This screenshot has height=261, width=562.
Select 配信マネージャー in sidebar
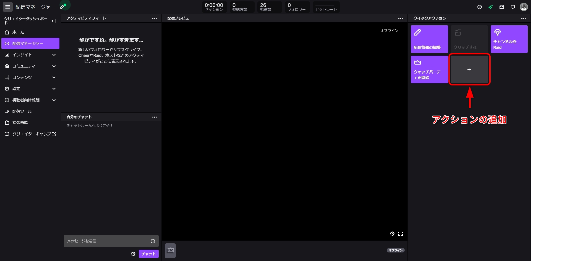click(30, 44)
